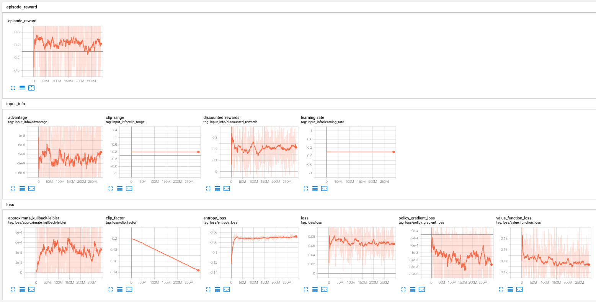The image size is (596, 302).
Task: Fit domain to data on episode_reward chart
Action: (x=31, y=88)
